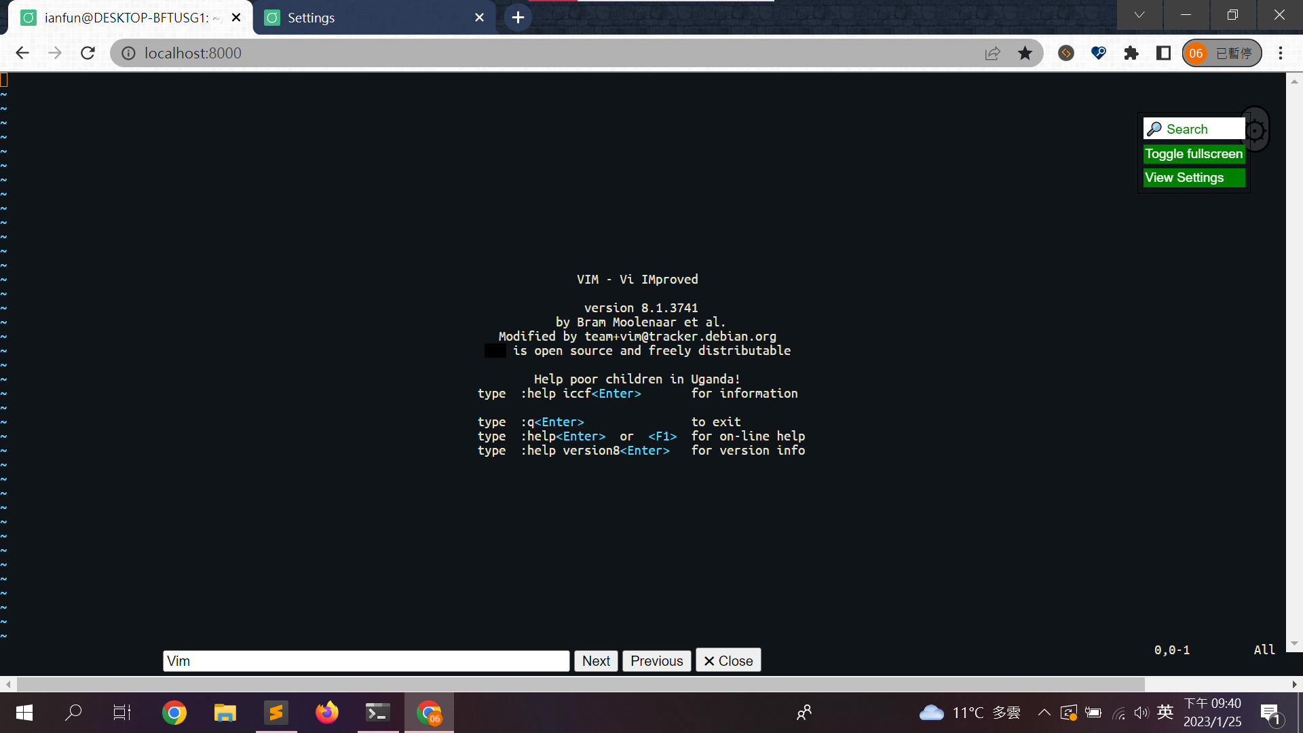This screenshot has height=733, width=1303.
Task: Click the share page icon
Action: [992, 53]
